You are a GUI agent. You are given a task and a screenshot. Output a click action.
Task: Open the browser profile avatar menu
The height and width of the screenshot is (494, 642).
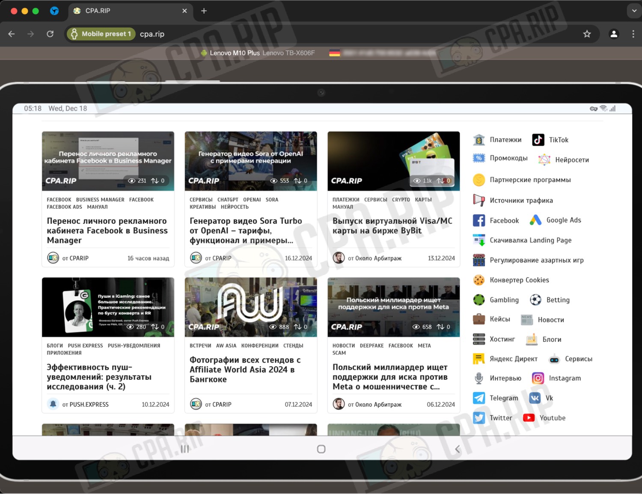pos(614,34)
